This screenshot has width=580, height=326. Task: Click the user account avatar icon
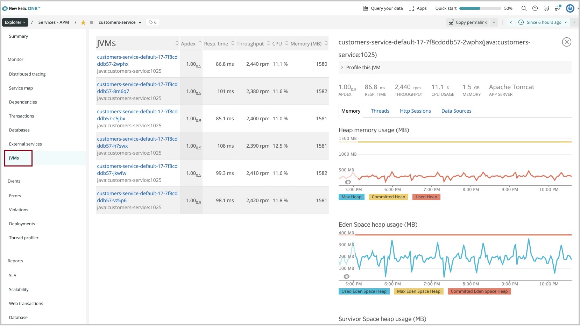[570, 8]
